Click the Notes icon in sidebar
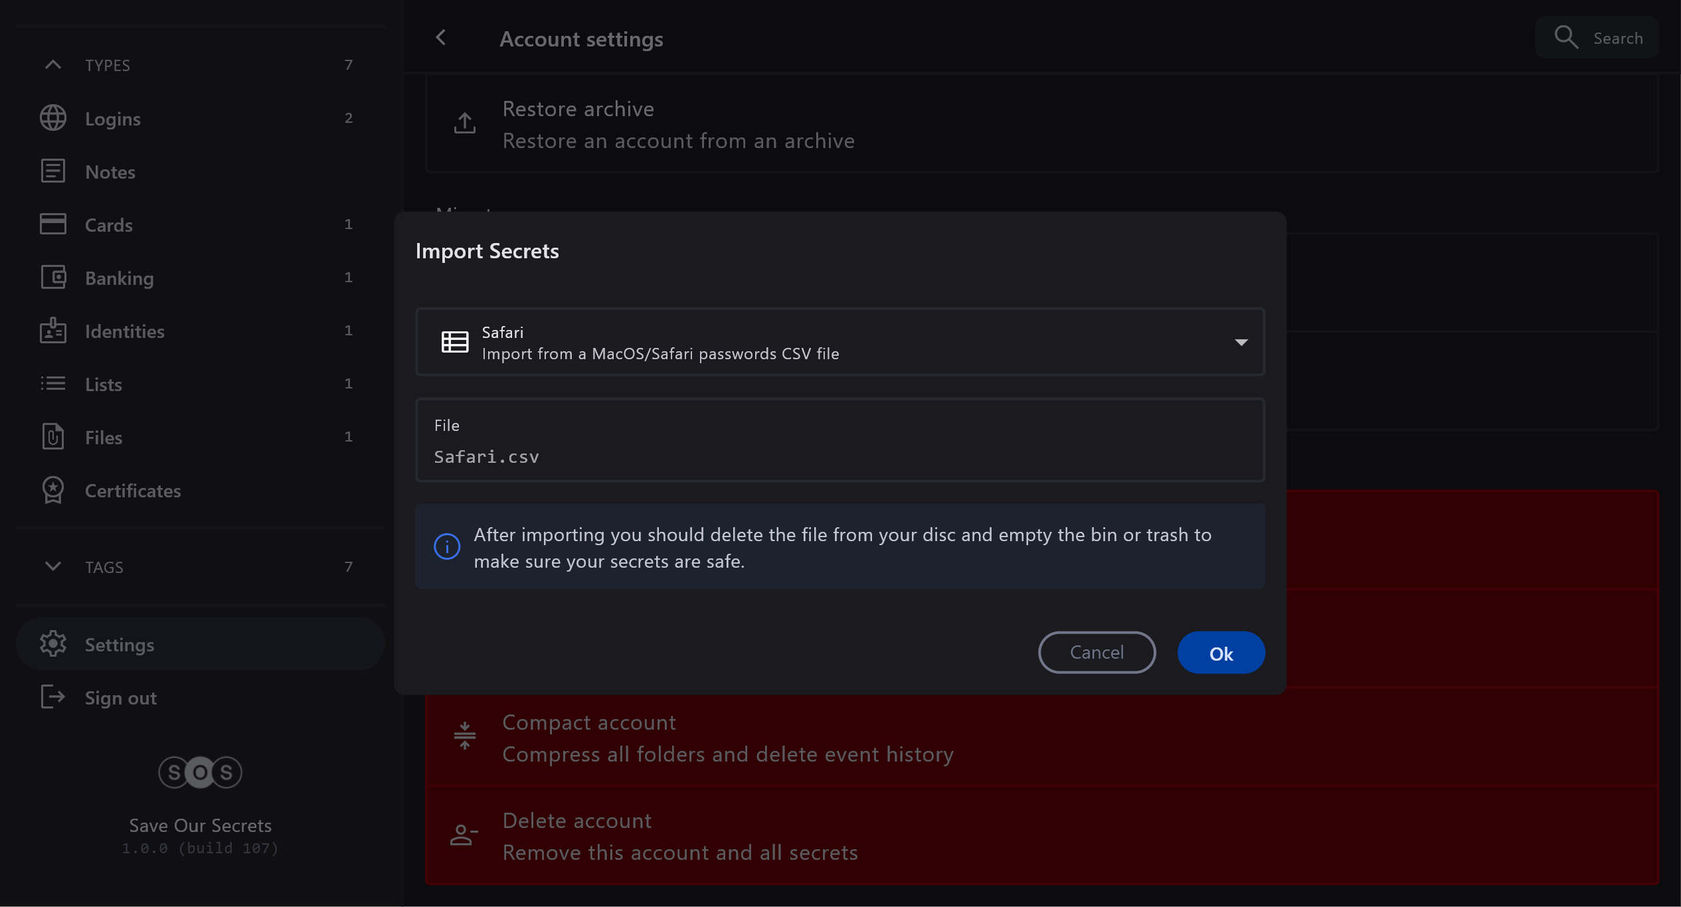This screenshot has width=1681, height=907. [x=53, y=171]
